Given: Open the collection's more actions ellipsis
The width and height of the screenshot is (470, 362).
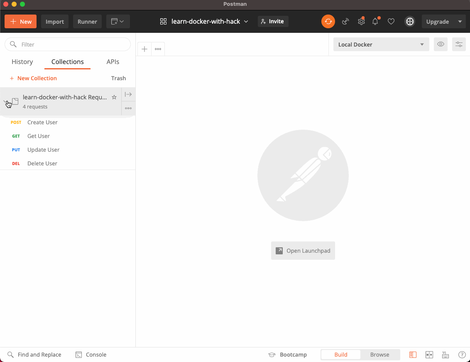Looking at the screenshot, I should [128, 108].
